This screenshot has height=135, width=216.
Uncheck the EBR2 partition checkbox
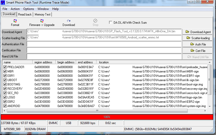click(x=5, y=101)
